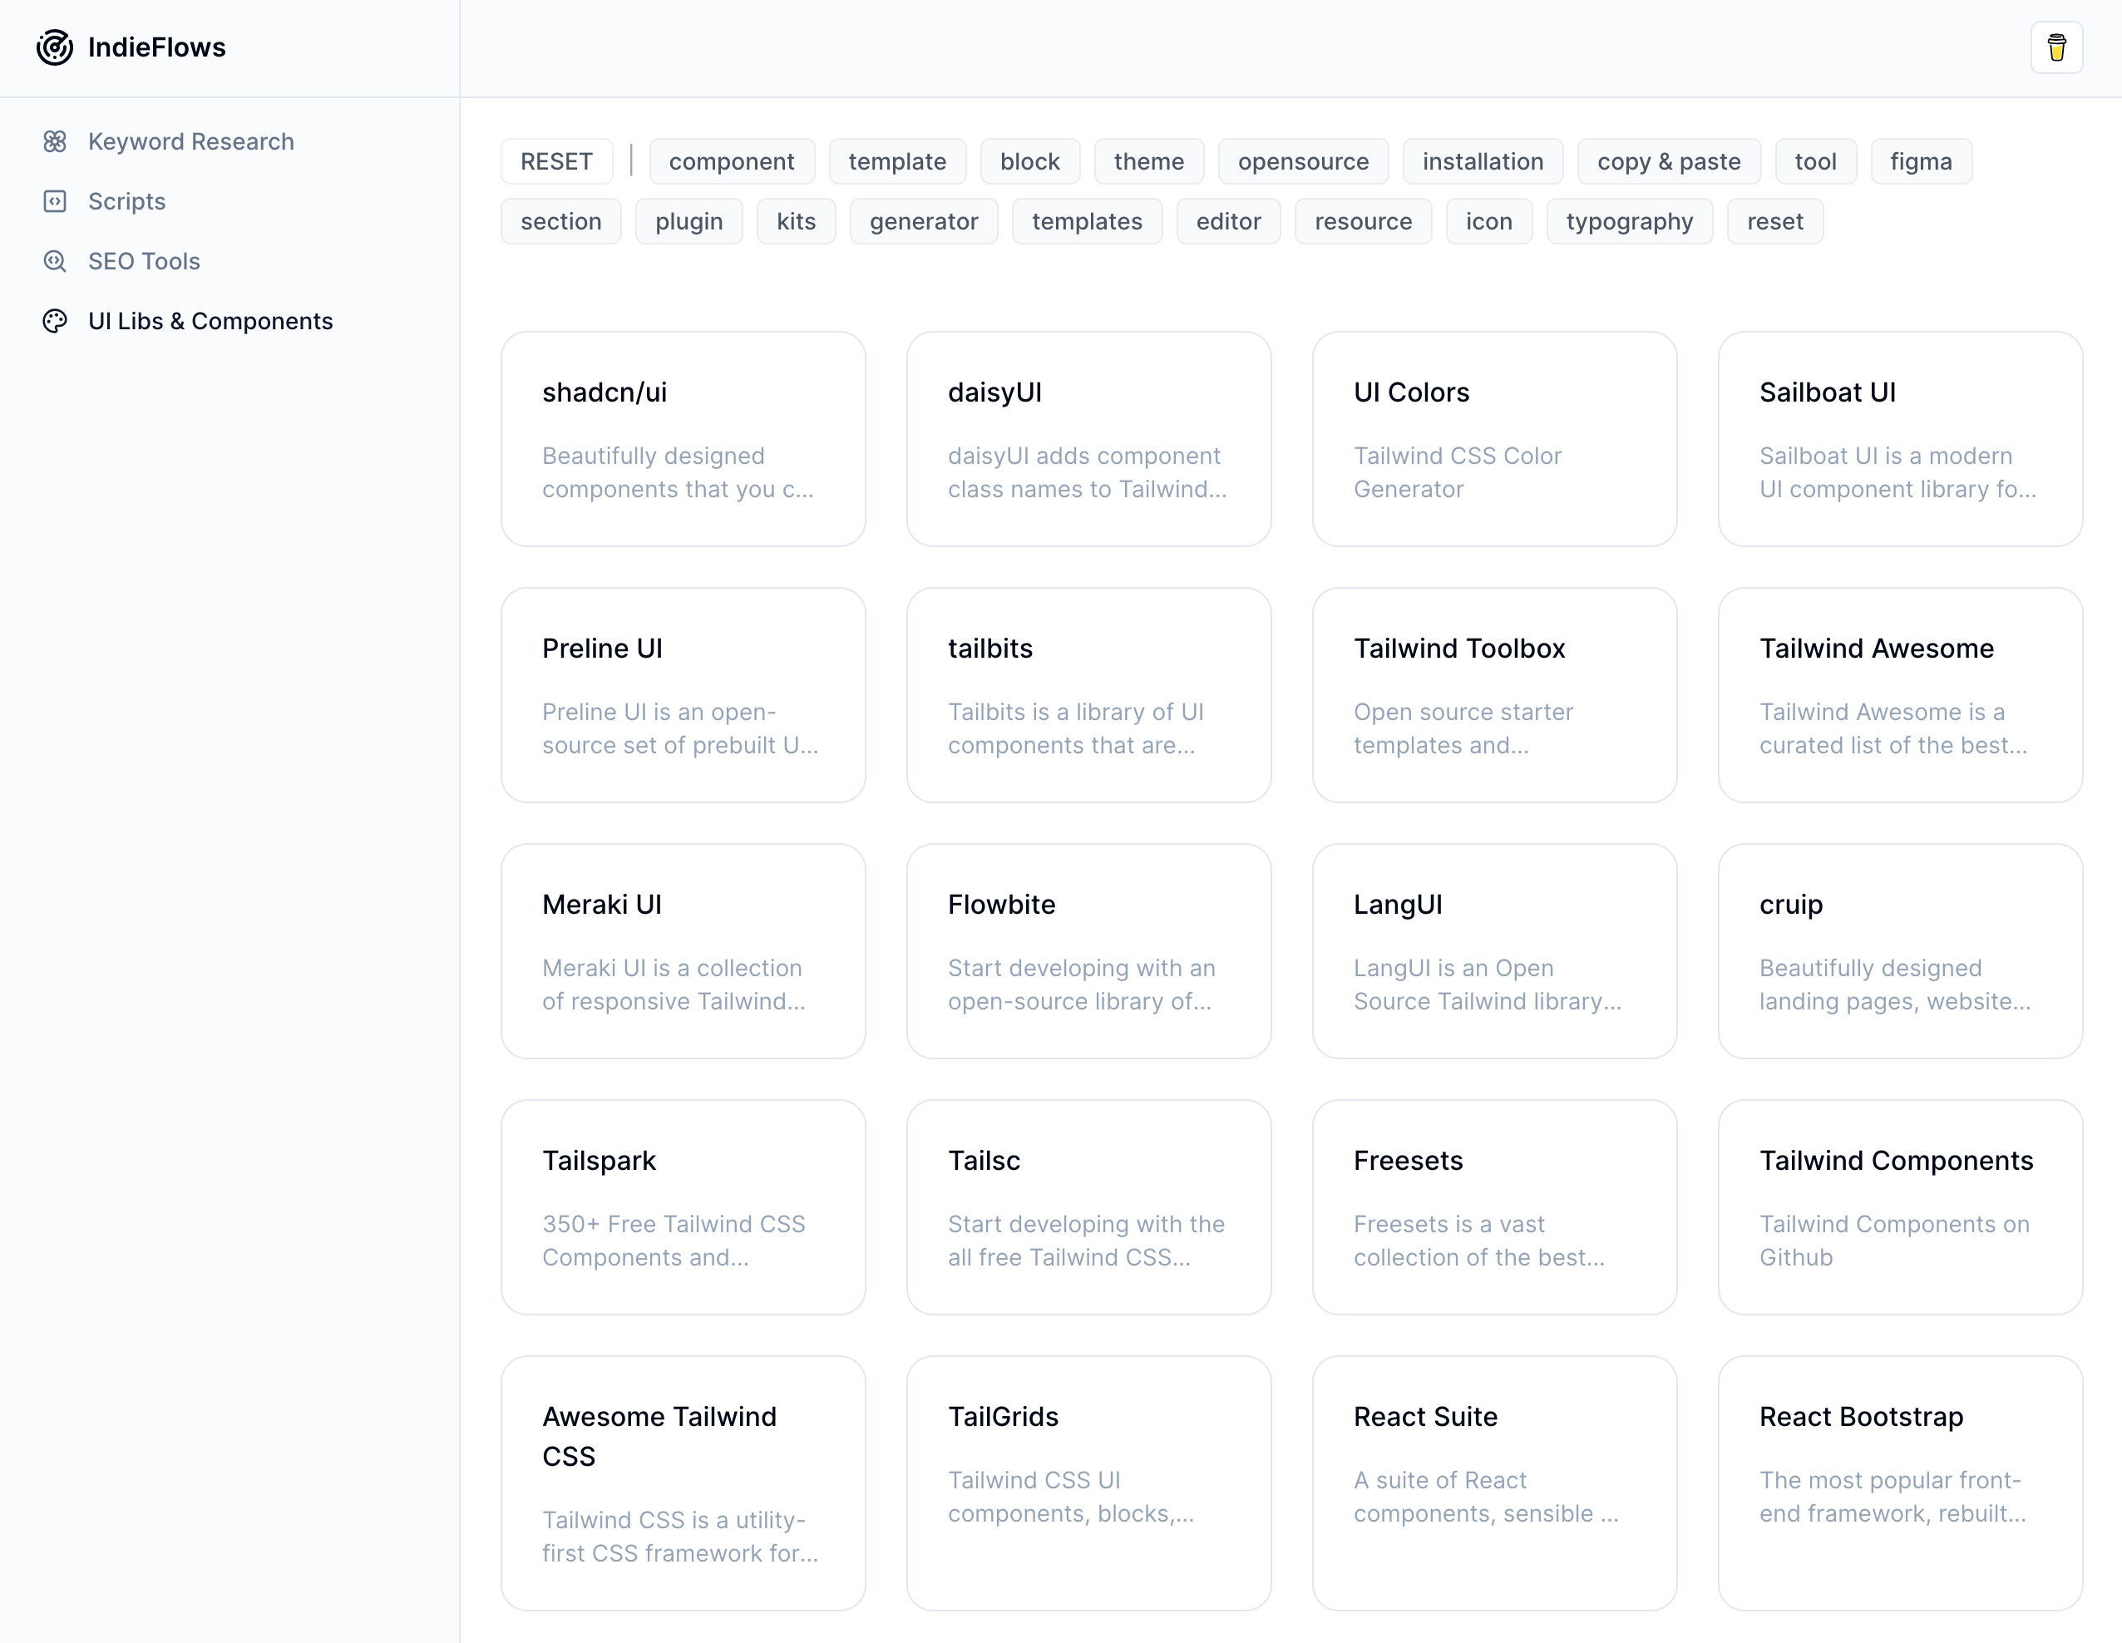Open the shadcn/ui card
Viewport: 2122px width, 1643px height.
coord(683,439)
